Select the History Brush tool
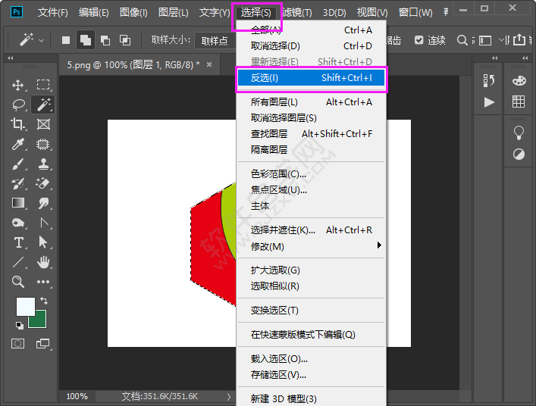 [x=17, y=184]
